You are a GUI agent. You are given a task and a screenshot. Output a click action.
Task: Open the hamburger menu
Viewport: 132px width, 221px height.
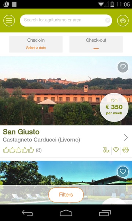(9, 20)
